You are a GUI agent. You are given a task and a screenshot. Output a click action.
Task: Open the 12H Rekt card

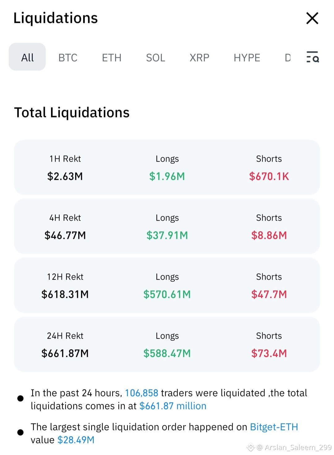[x=167, y=285]
